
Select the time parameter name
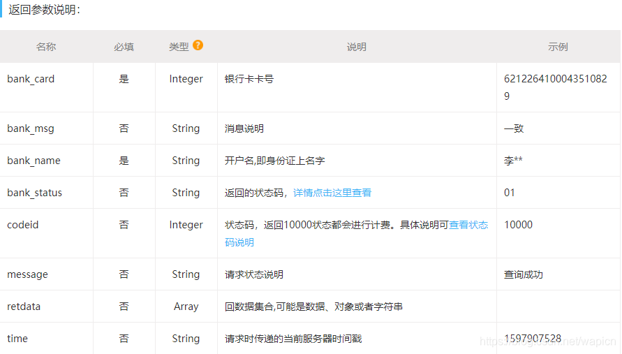[x=17, y=339]
